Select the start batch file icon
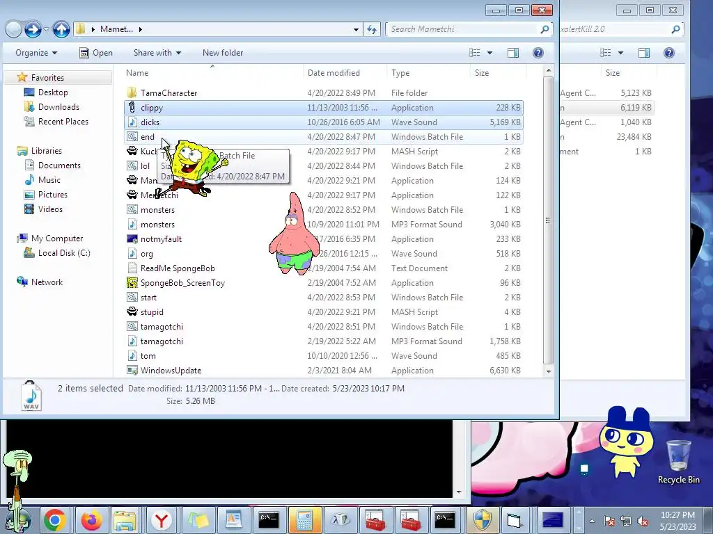713x534 pixels. coord(132,298)
